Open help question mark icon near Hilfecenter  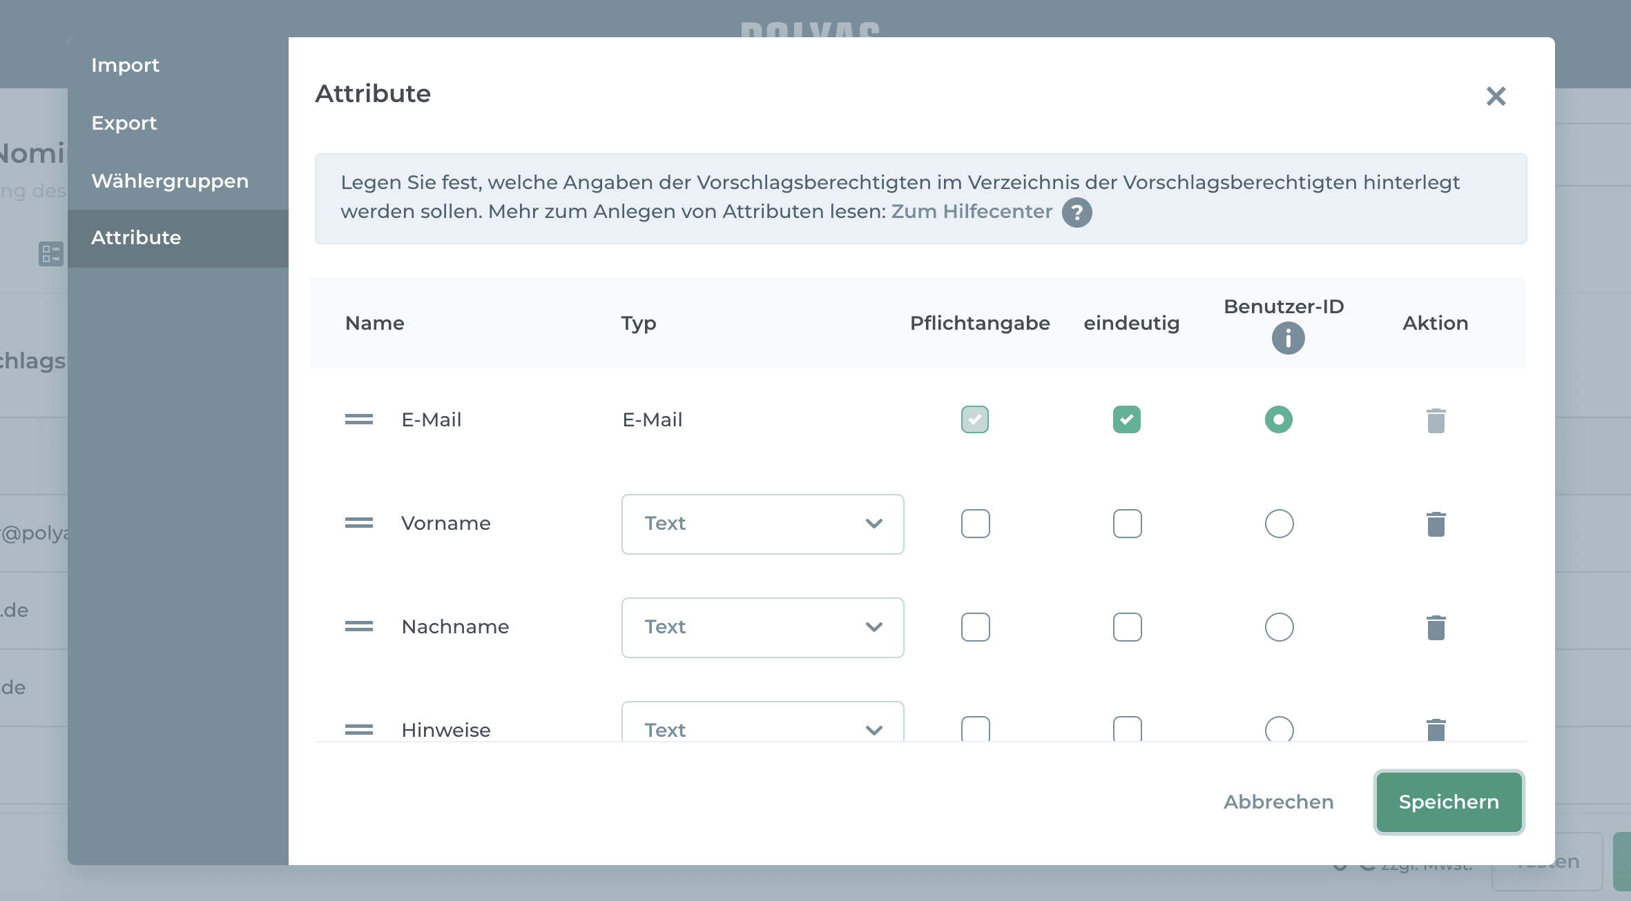1077,212
